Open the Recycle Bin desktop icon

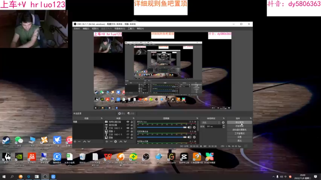[83, 158]
